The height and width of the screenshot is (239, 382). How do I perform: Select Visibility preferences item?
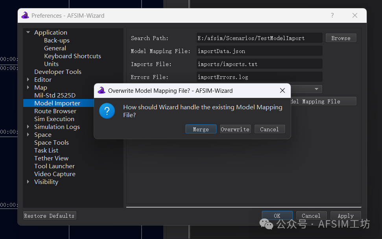pos(46,182)
